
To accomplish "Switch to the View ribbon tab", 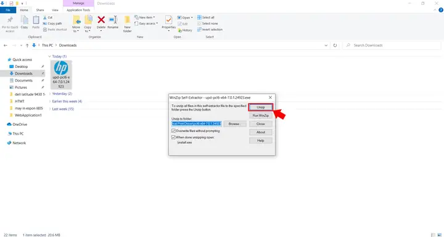I will (55, 10).
